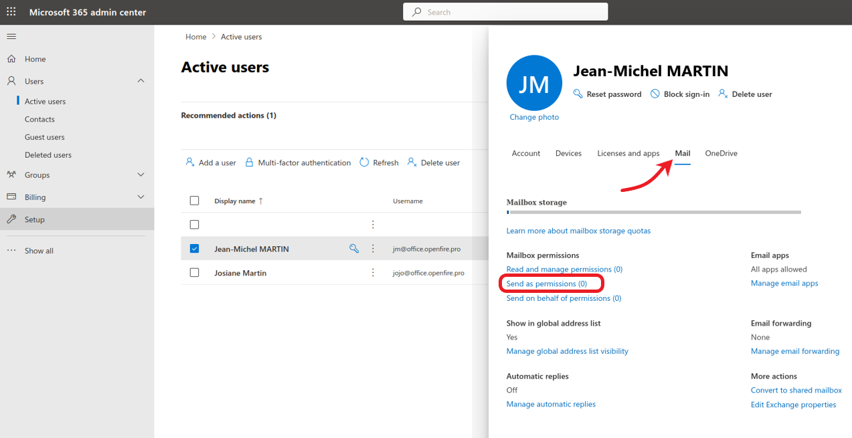
Task: Click Manage global address list visibility
Action: pos(568,351)
